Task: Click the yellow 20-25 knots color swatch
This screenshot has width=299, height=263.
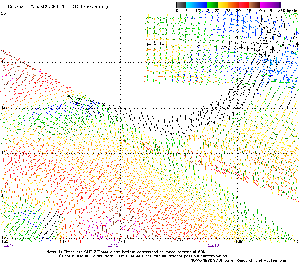Action: coord(223,5)
